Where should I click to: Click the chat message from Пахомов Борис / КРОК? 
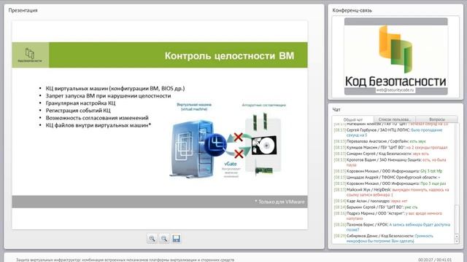(x=392, y=227)
